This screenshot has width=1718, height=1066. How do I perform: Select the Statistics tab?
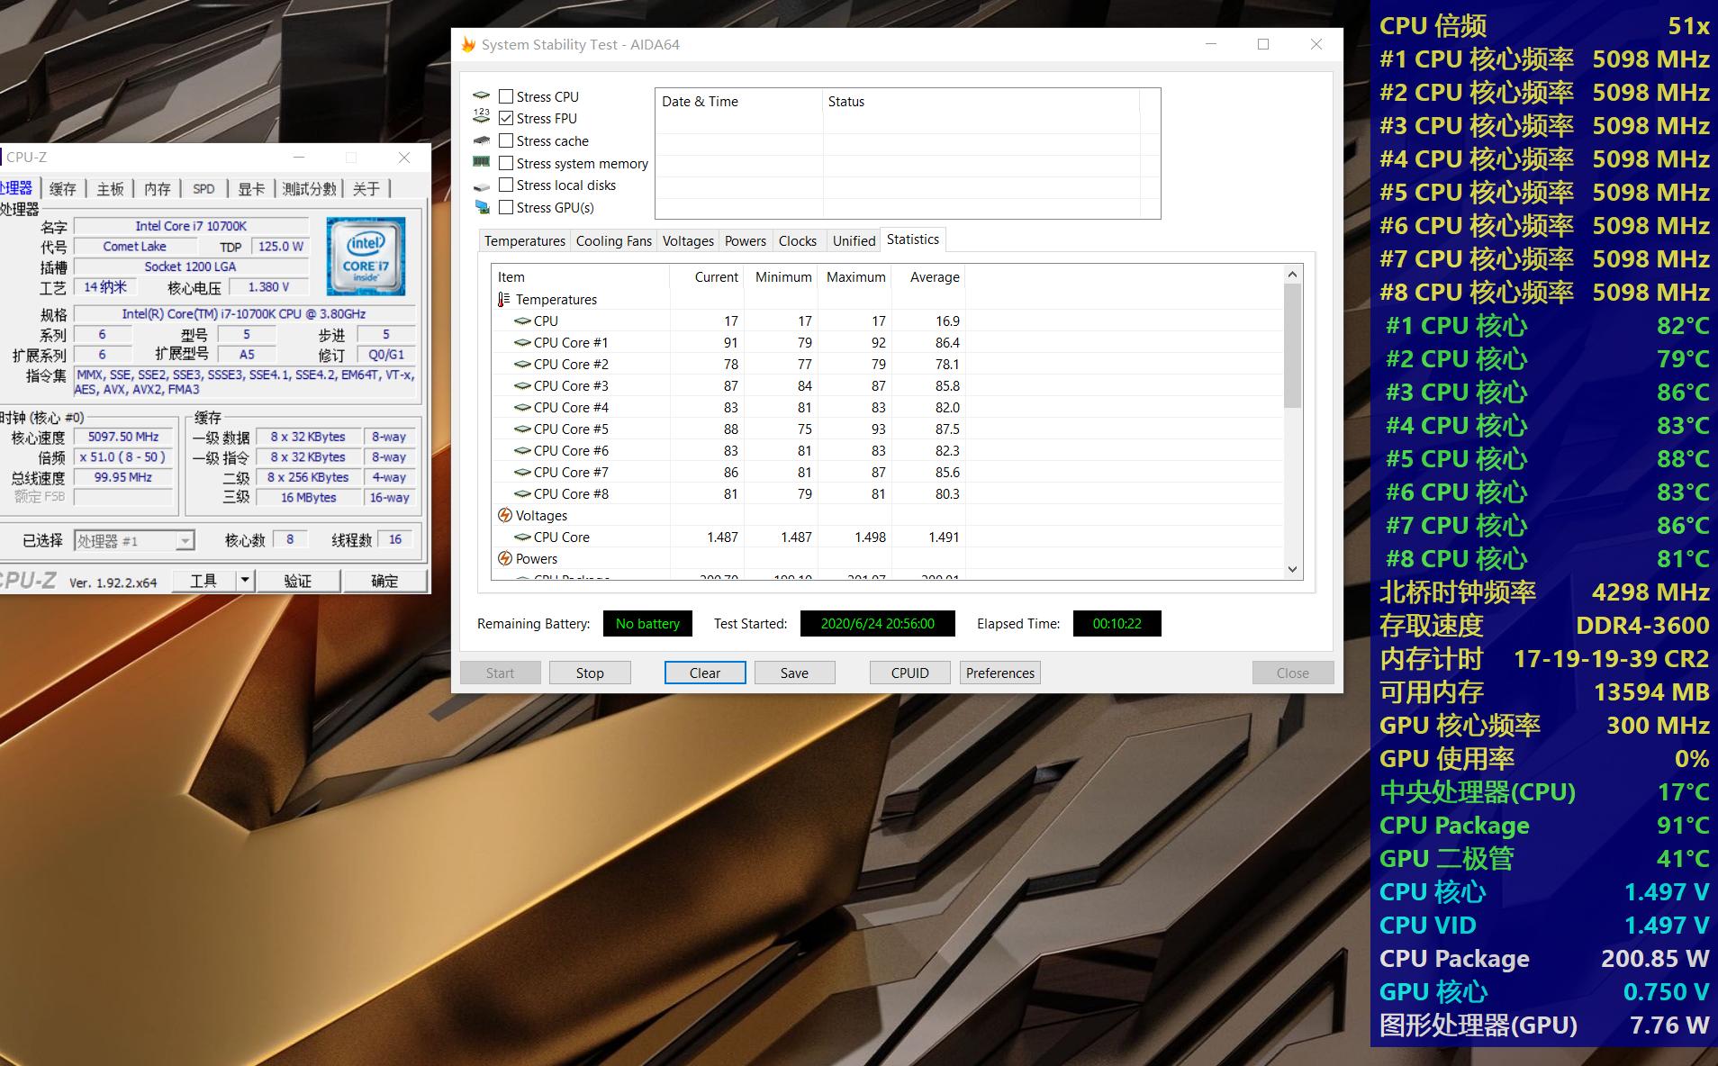coord(913,239)
